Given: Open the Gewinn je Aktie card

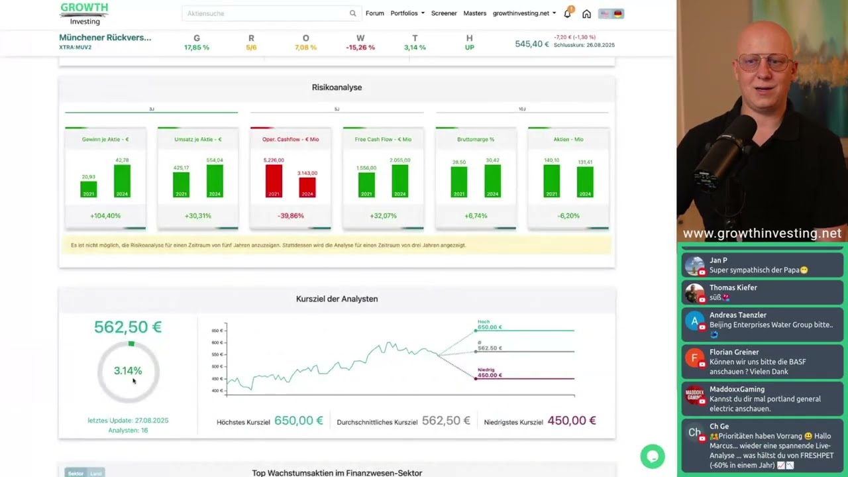Looking at the screenshot, I should 105,178.
